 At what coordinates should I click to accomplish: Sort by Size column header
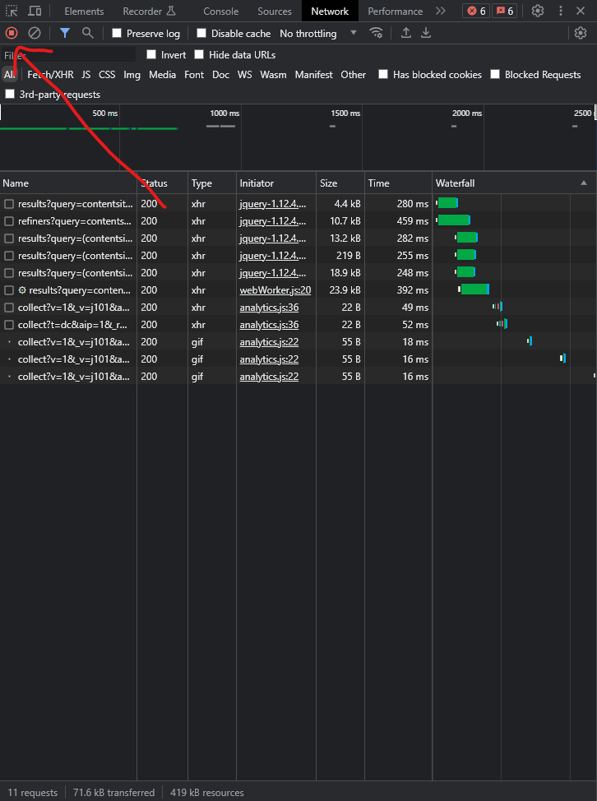click(x=340, y=183)
